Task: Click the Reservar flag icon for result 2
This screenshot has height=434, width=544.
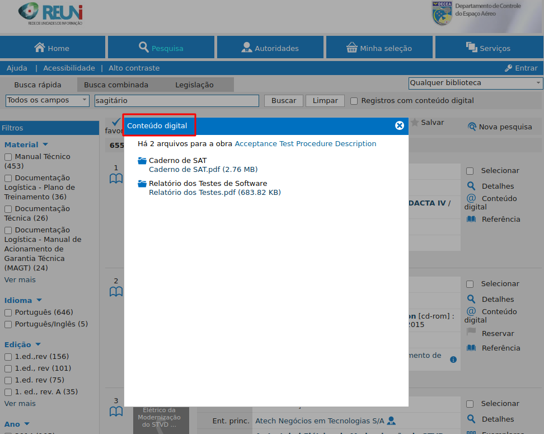Action: coord(471,332)
